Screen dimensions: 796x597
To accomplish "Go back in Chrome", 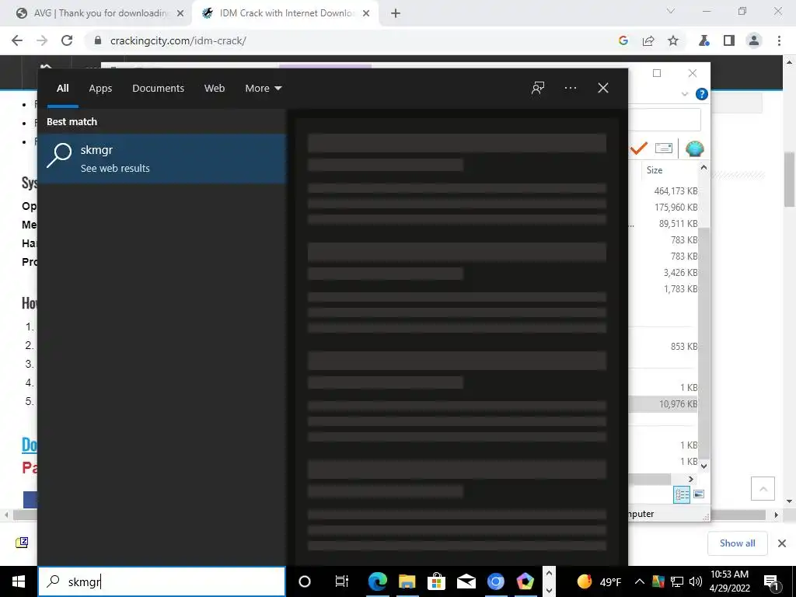I will (17, 40).
